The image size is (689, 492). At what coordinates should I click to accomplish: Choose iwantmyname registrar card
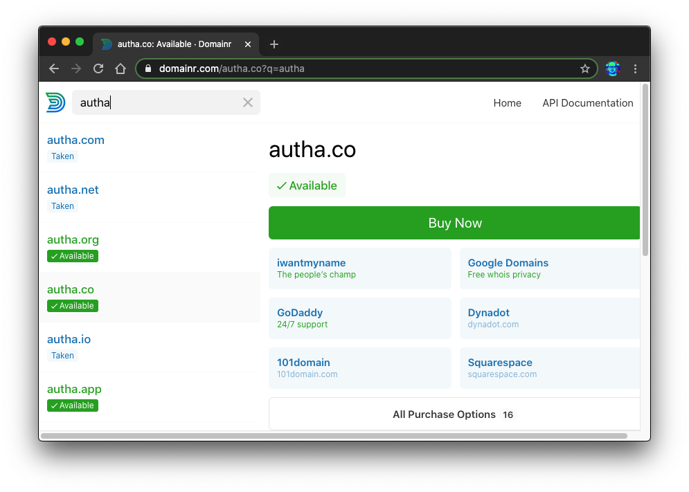(360, 268)
